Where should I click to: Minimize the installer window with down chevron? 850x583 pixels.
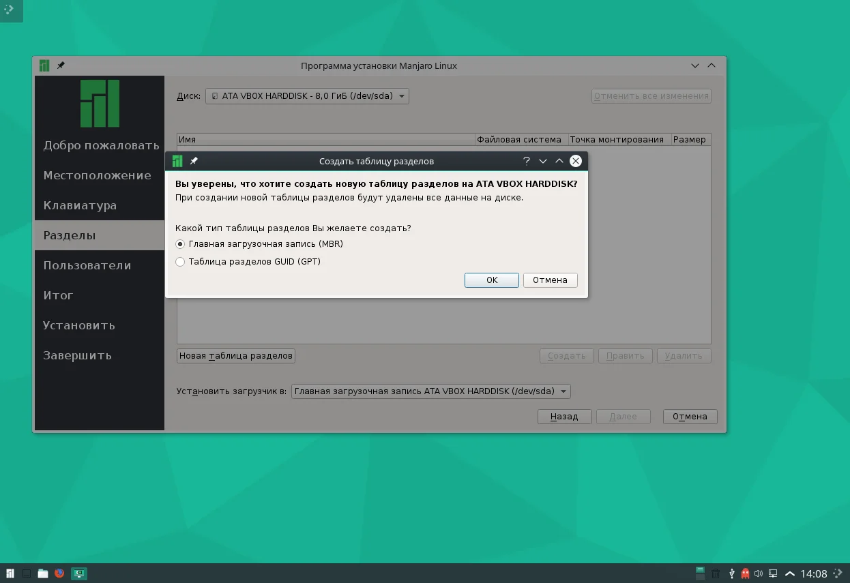(x=695, y=66)
